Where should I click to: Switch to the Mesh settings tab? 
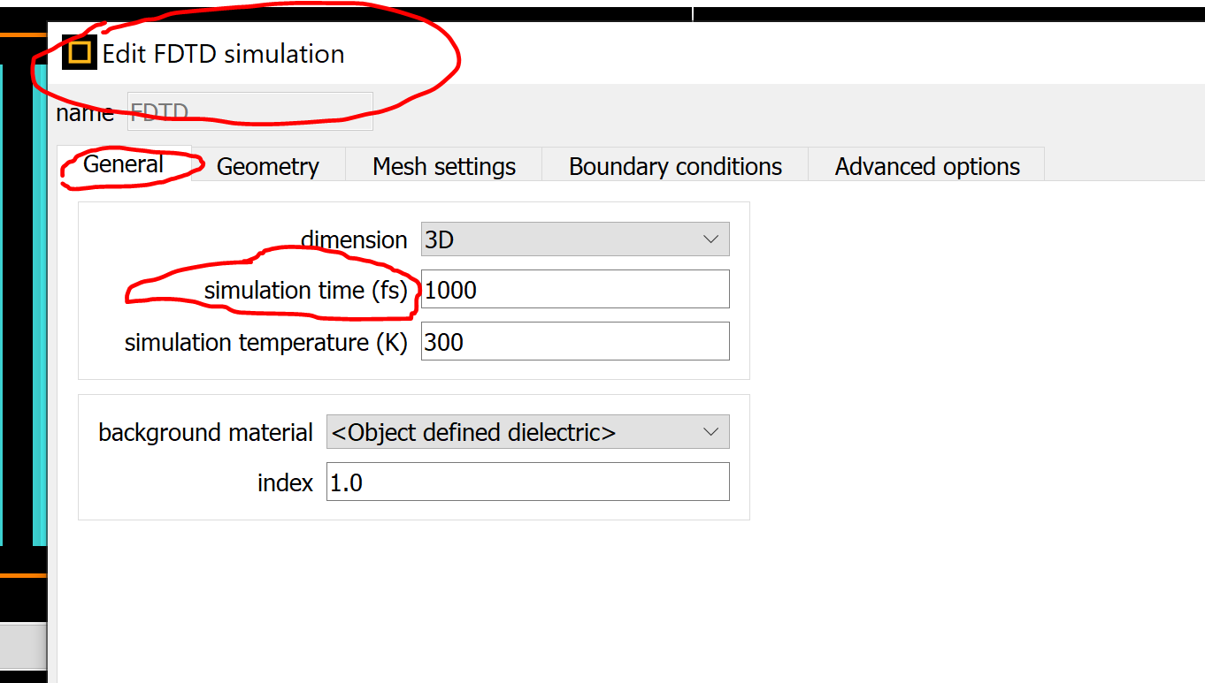(444, 166)
